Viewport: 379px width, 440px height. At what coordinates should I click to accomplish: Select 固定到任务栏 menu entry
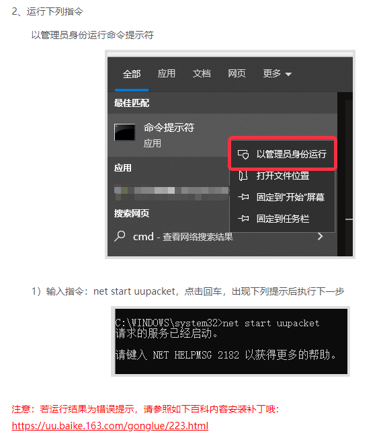pos(282,218)
